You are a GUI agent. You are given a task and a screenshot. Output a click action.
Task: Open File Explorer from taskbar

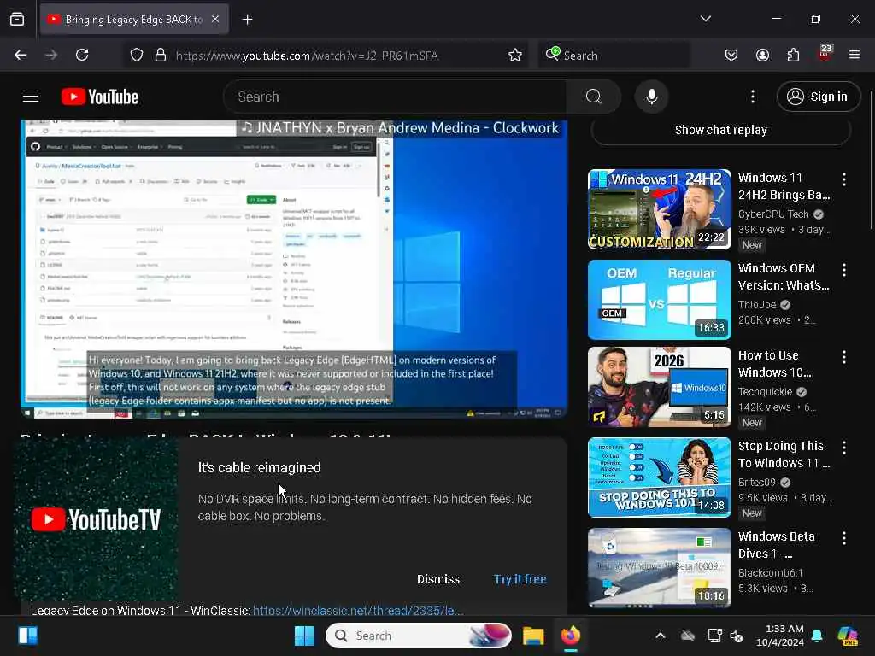pyautogui.click(x=533, y=635)
